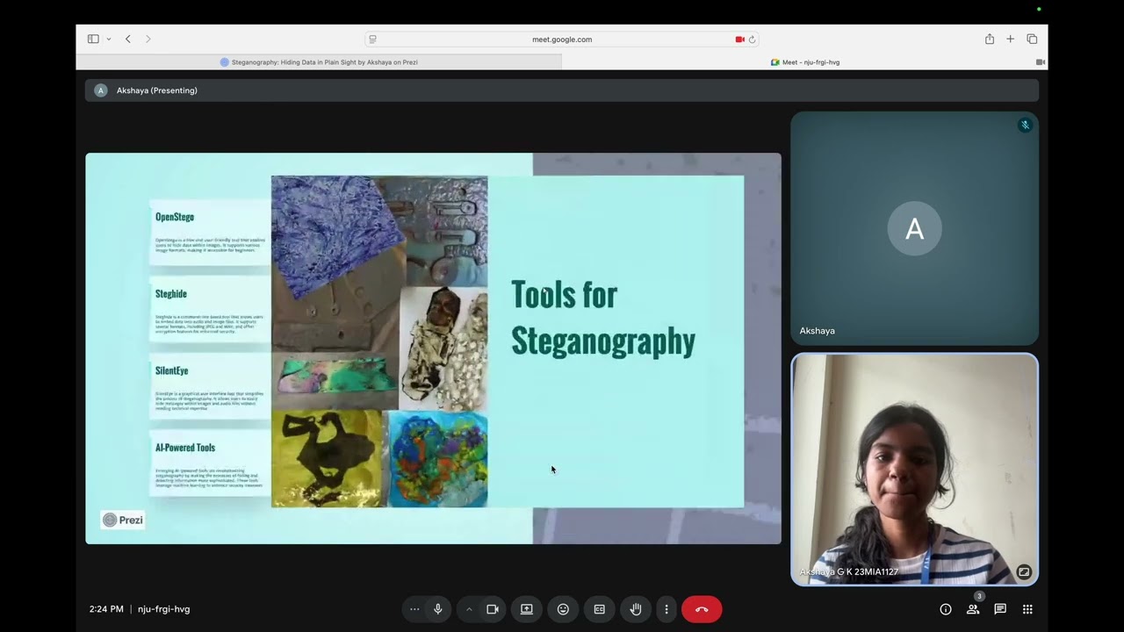
Task: Click the meet.google.com address bar
Action: (x=562, y=39)
